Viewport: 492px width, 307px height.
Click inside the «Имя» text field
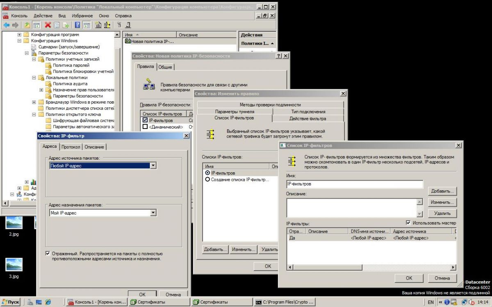tap(353, 184)
